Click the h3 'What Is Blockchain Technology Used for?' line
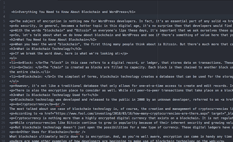The image size is (233, 142). tap(54, 95)
